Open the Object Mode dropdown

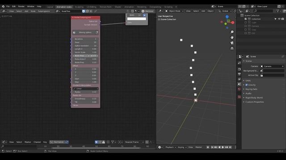(174, 11)
